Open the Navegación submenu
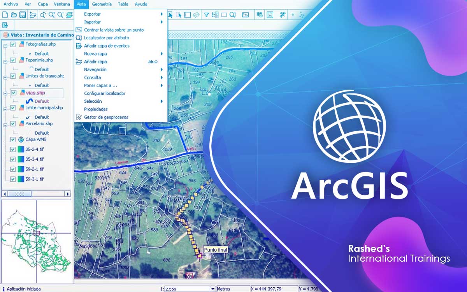Image resolution: width=467 pixels, height=292 pixels. 121,69
